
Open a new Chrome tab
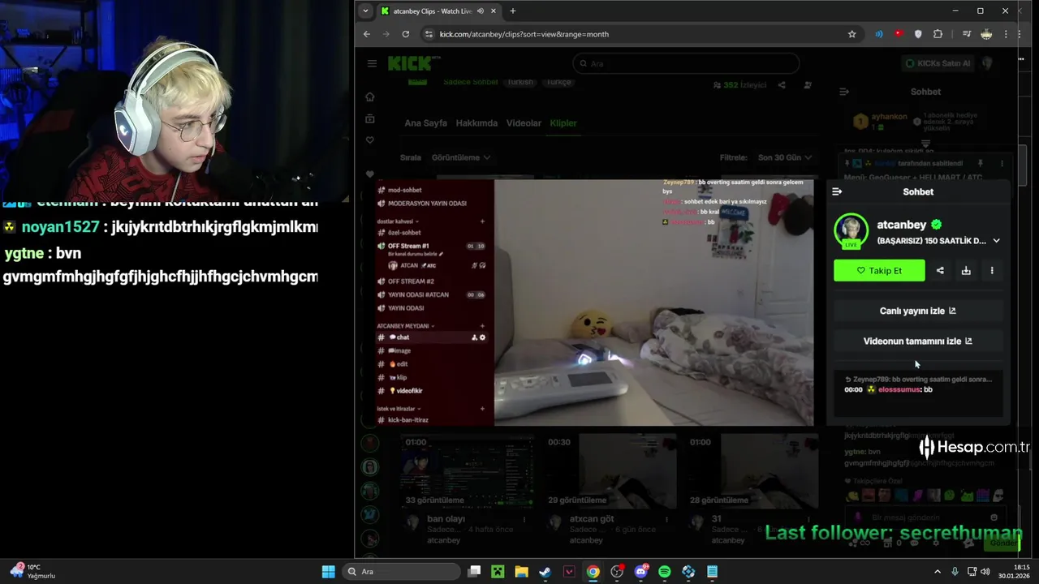[512, 11]
